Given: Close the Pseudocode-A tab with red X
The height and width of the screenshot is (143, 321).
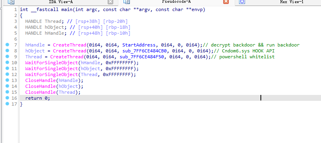Looking at the screenshot, I should point(226,2).
